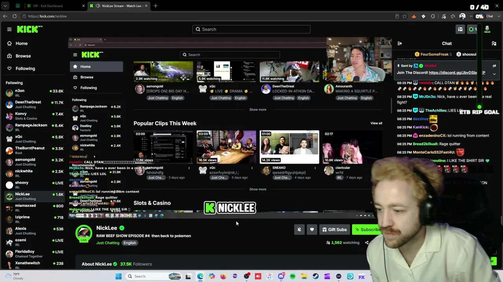This screenshot has width=503, height=282.
Task: Click the Alexis avatar in the sidebar
Action: pos(9,231)
